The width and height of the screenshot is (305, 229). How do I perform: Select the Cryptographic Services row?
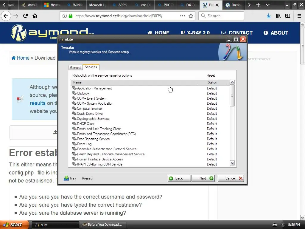[x=150, y=119]
